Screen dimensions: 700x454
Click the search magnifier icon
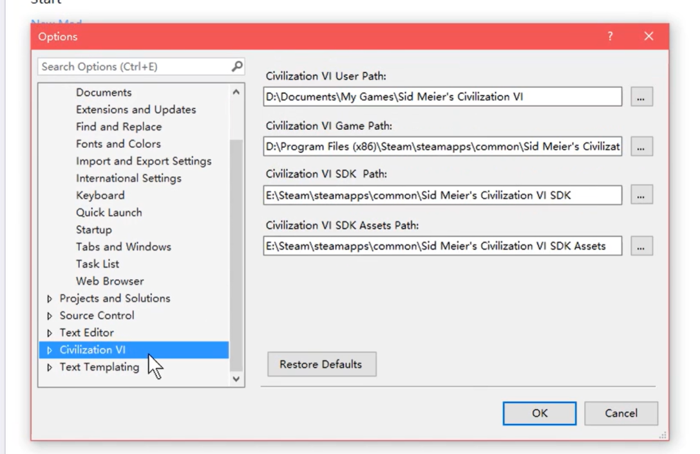(x=237, y=66)
